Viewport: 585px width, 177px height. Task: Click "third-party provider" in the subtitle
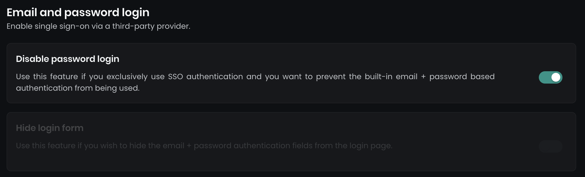(x=151, y=26)
